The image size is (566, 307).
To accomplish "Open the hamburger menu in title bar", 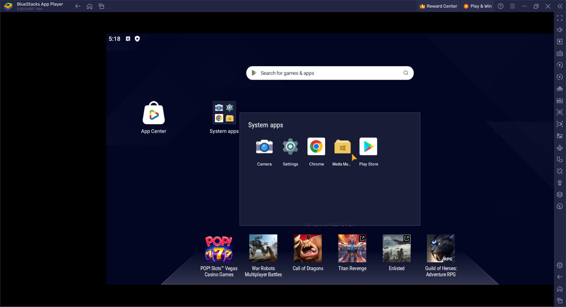I will [x=513, y=6].
